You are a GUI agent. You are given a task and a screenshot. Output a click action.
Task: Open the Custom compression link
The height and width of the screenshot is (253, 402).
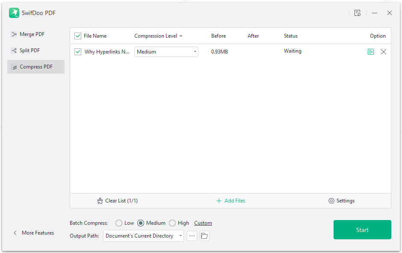(x=203, y=223)
